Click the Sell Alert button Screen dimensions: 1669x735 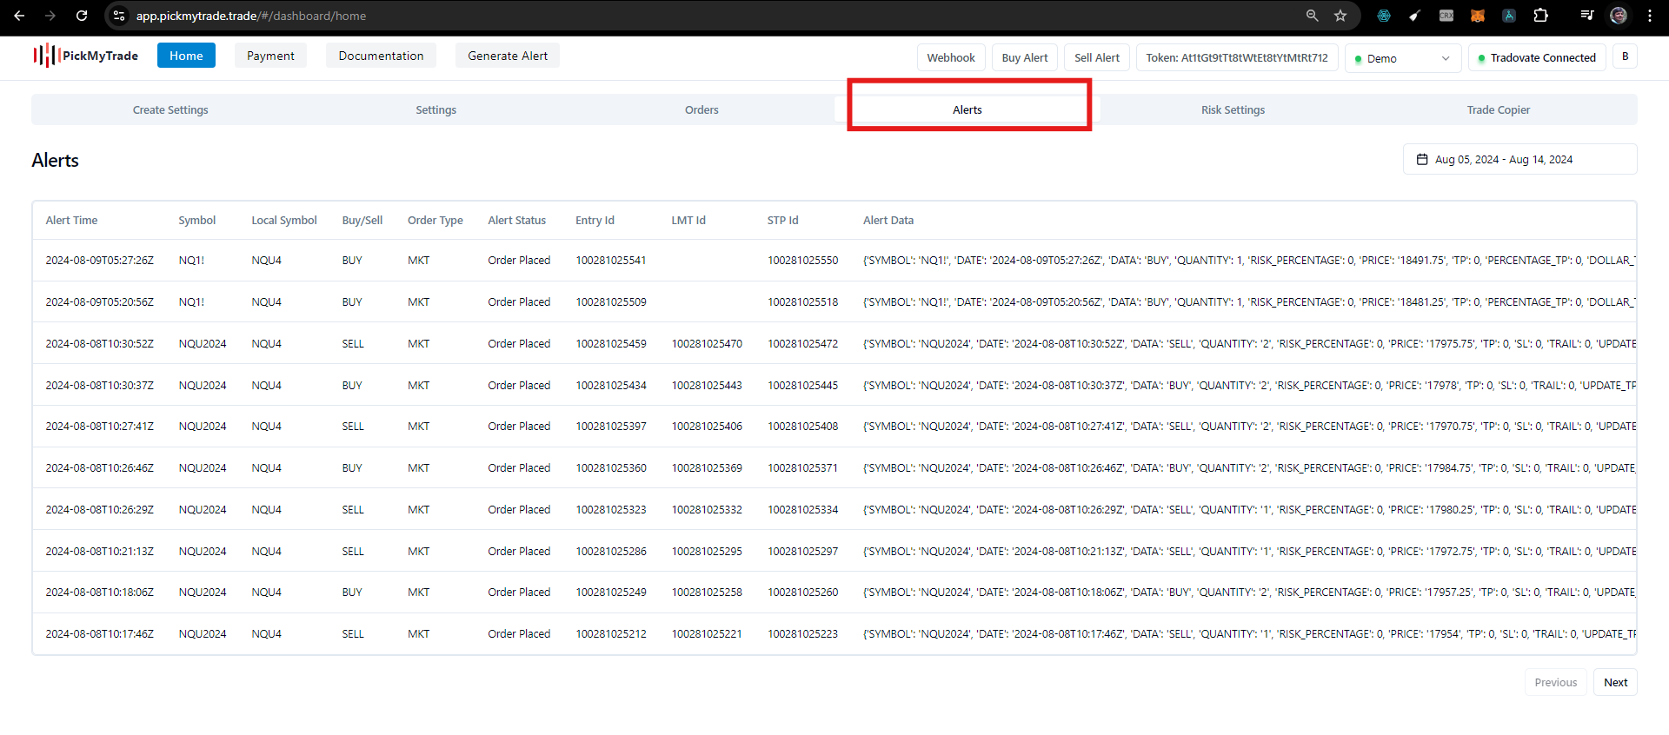(x=1097, y=57)
